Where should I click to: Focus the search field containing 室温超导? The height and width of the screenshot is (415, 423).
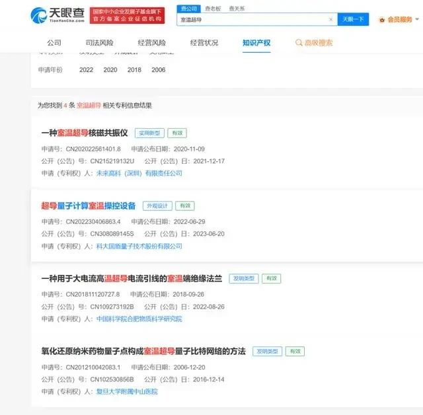tap(257, 19)
